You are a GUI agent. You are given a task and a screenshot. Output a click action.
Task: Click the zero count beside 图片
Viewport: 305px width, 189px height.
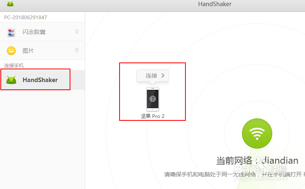tap(77, 51)
